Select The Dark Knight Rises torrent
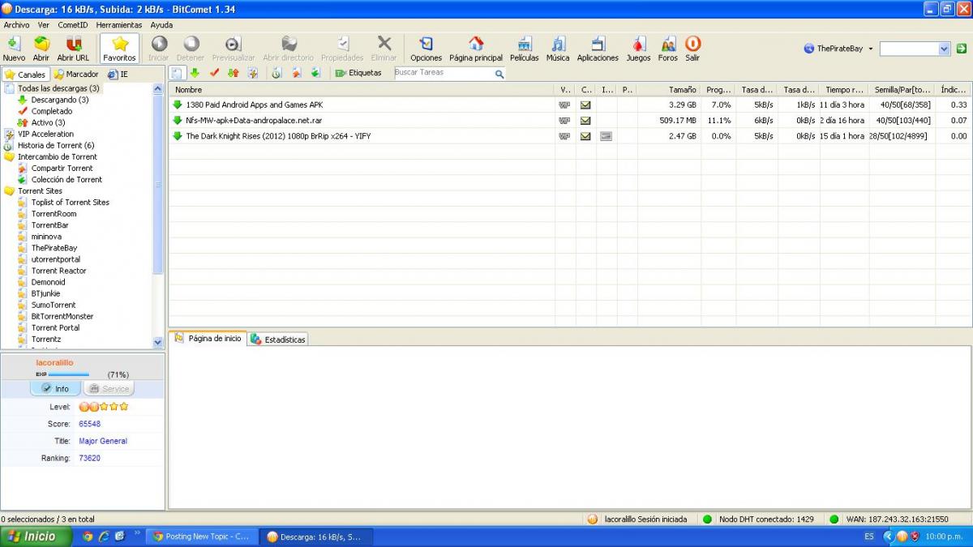973x547 pixels. tap(278, 136)
